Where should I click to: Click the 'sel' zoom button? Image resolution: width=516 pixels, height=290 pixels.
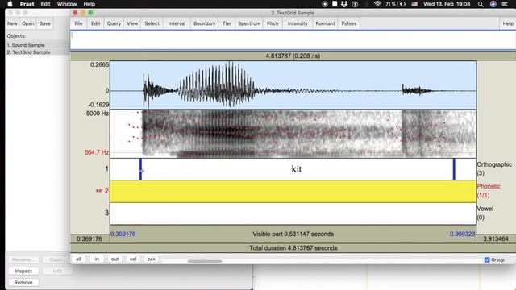(133, 259)
